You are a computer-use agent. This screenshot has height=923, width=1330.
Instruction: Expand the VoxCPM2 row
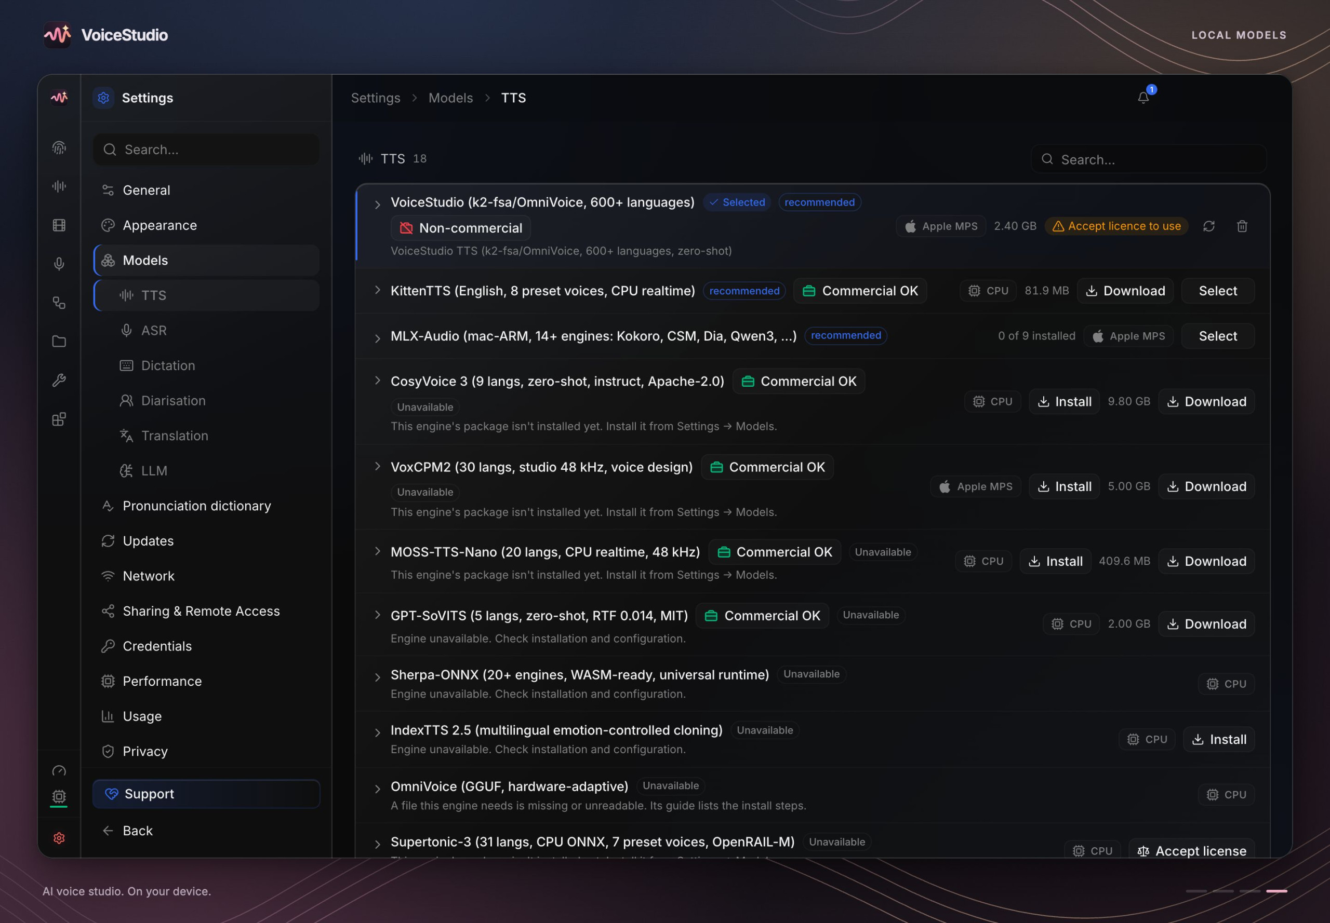click(377, 466)
